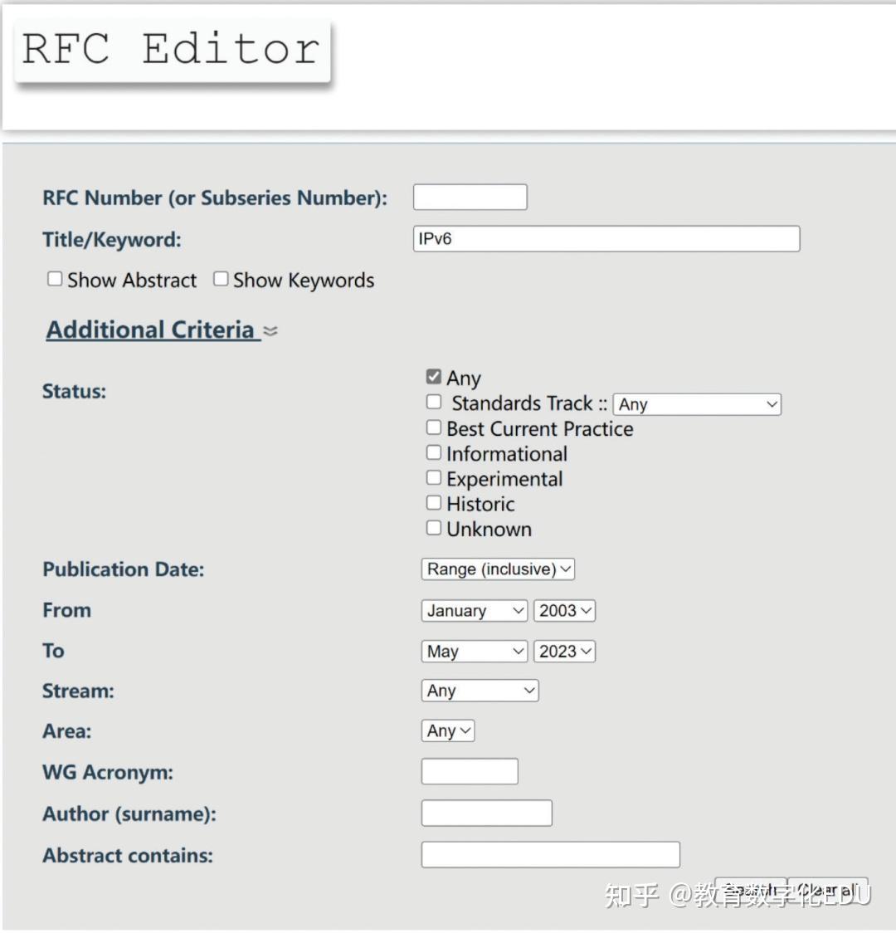Select the Experimental status checkbox
The height and width of the screenshot is (933, 896).
point(434,476)
